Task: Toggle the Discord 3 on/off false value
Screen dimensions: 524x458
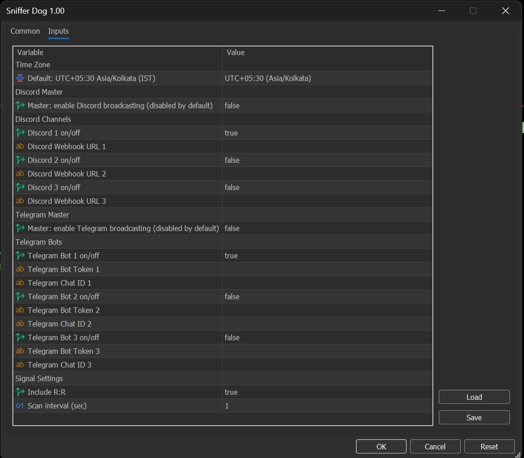Action: (327, 187)
